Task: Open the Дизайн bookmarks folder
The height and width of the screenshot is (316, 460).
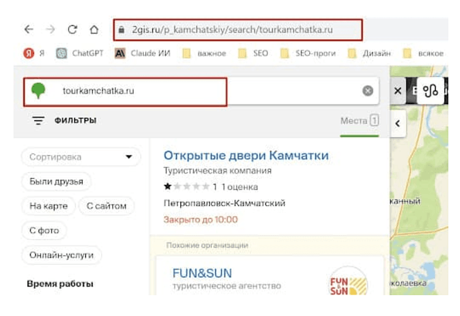Action: coord(369,53)
